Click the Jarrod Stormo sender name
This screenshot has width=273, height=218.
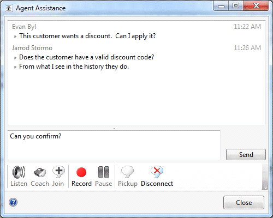click(x=32, y=48)
